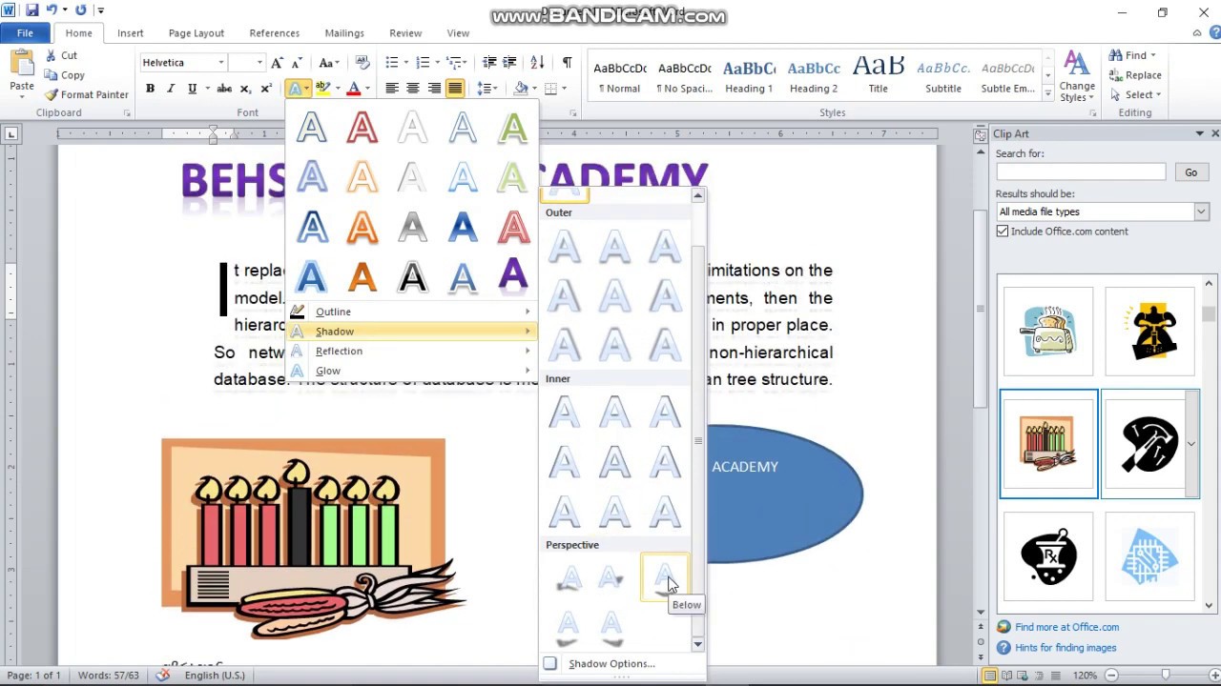The width and height of the screenshot is (1221, 686).
Task: Show paragraph marks with the pilcrow icon
Action: 567,63
